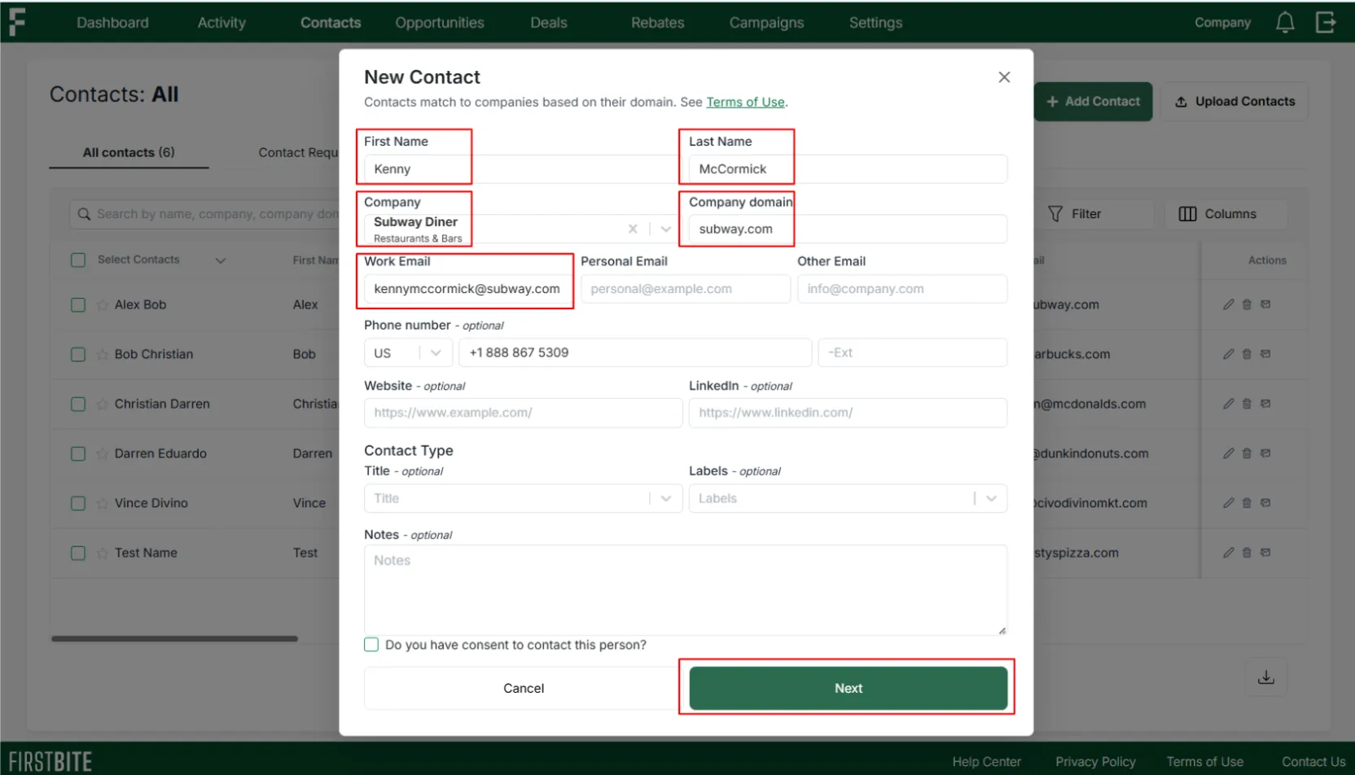Click the logout icon in the header
Image resolution: width=1355 pixels, height=775 pixels.
coord(1326,23)
